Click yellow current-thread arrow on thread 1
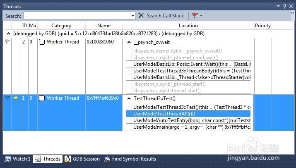 (15, 98)
